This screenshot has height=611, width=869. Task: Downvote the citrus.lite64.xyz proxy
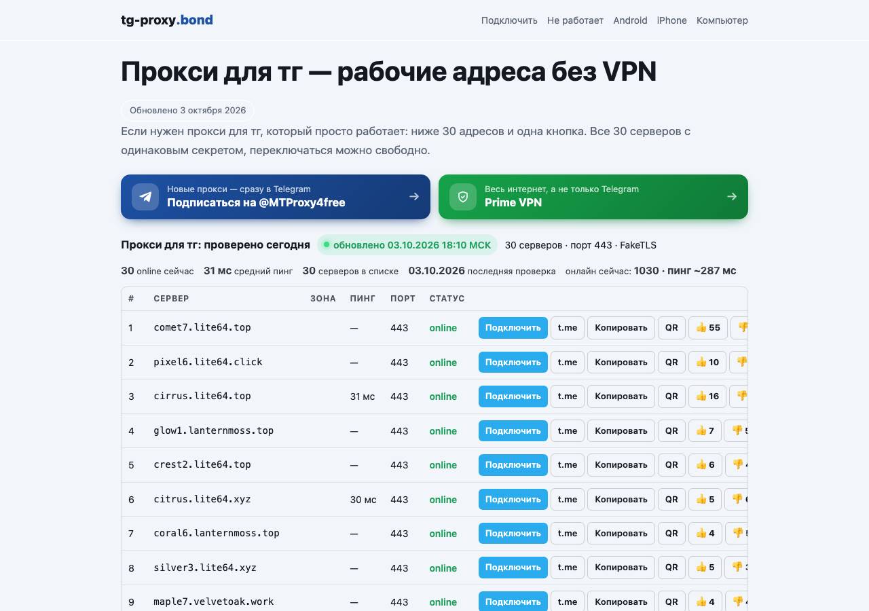pyautogui.click(x=737, y=500)
